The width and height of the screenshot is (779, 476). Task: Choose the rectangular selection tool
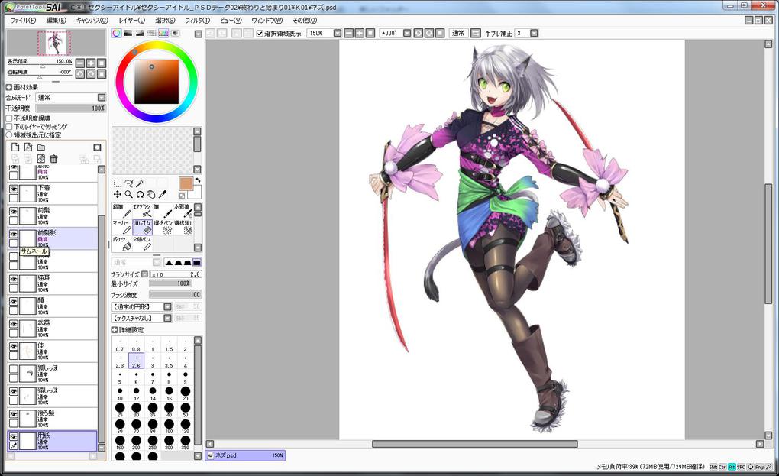118,183
